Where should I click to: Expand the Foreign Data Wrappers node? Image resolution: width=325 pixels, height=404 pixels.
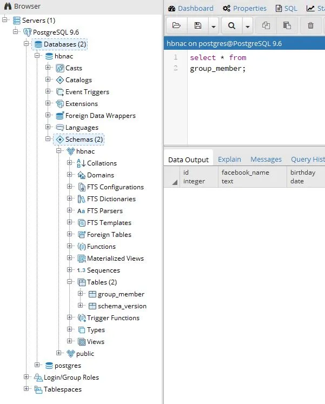48,115
